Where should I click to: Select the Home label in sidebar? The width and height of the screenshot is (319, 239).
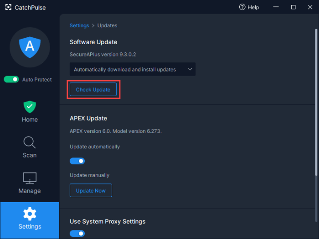[x=30, y=120]
